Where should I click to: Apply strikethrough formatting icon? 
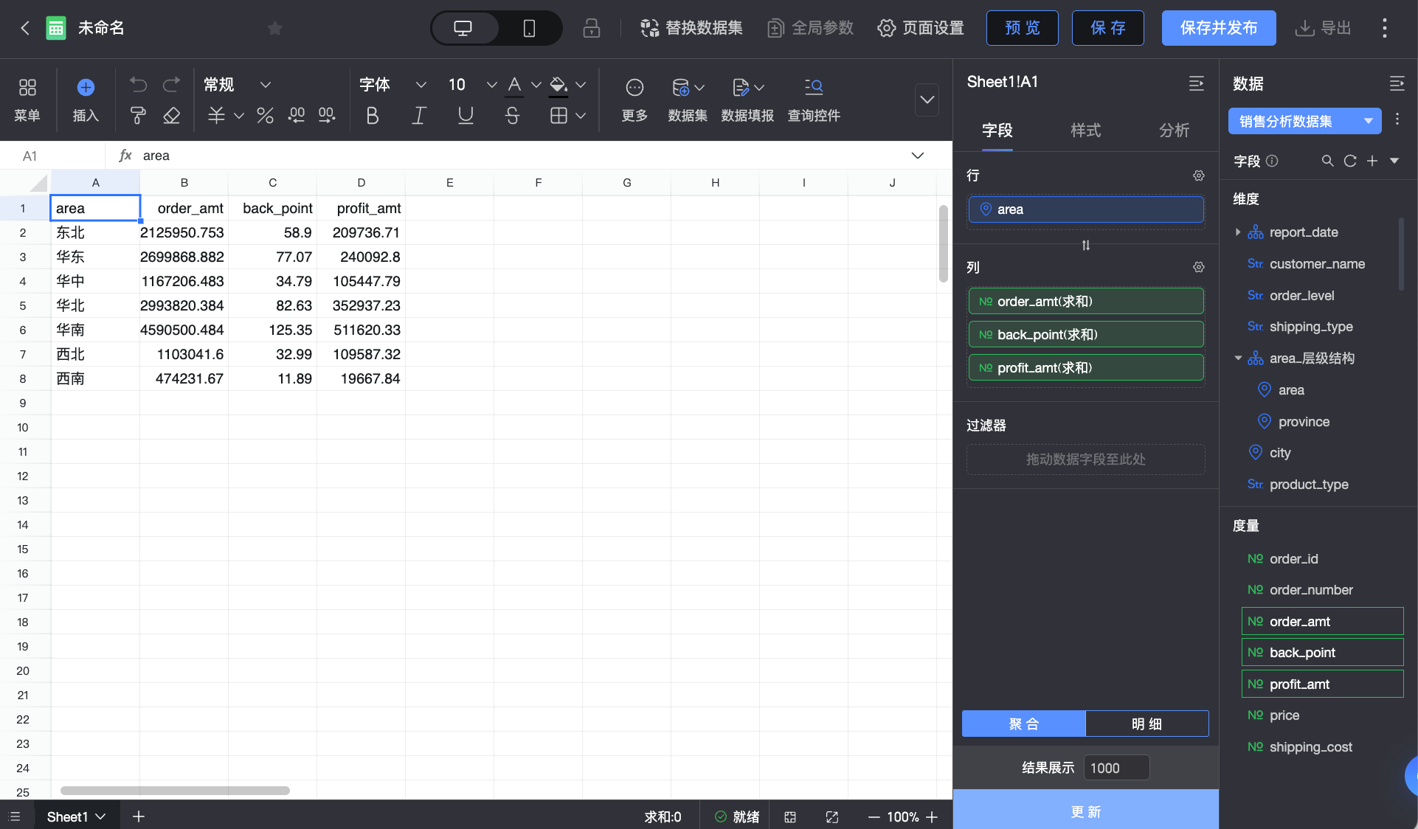tap(512, 116)
